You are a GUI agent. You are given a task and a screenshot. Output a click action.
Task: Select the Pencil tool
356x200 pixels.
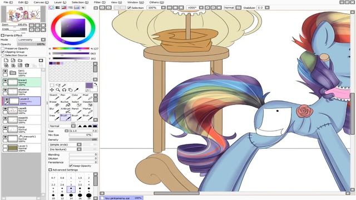pyautogui.click(x=76, y=110)
